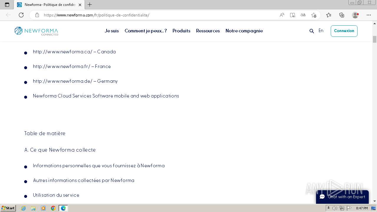Click the newforma.ca Canada entry
This screenshot has width=377, height=212.
point(74,52)
